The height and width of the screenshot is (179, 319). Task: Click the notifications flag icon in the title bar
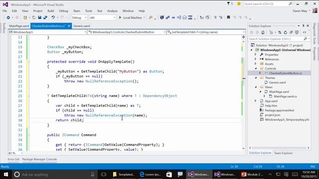228,3
